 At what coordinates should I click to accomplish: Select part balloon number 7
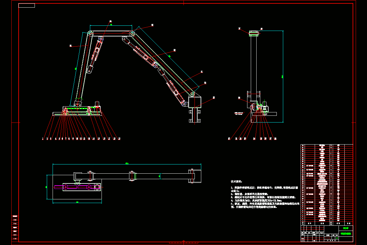[66, 139]
